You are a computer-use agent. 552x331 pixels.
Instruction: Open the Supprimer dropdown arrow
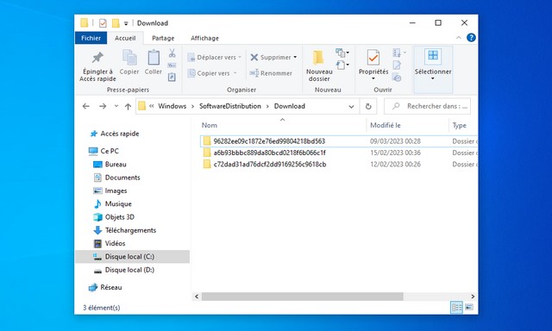295,58
